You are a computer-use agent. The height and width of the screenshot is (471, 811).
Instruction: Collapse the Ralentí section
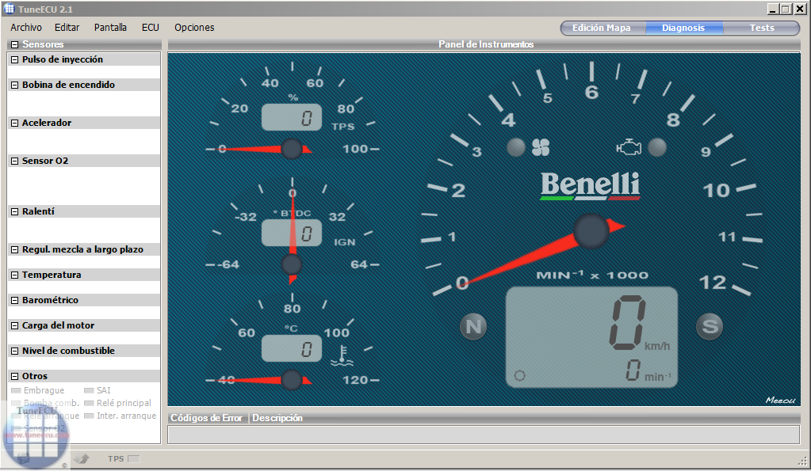tap(15, 211)
